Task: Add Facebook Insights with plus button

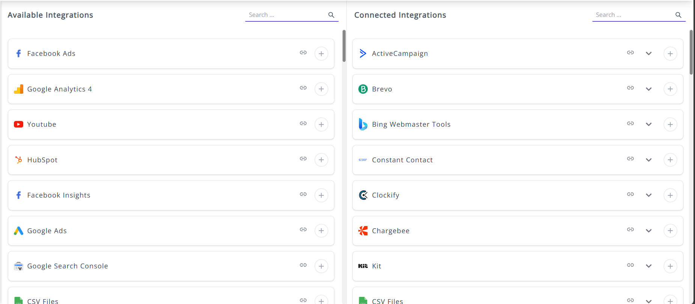Action: click(x=321, y=195)
